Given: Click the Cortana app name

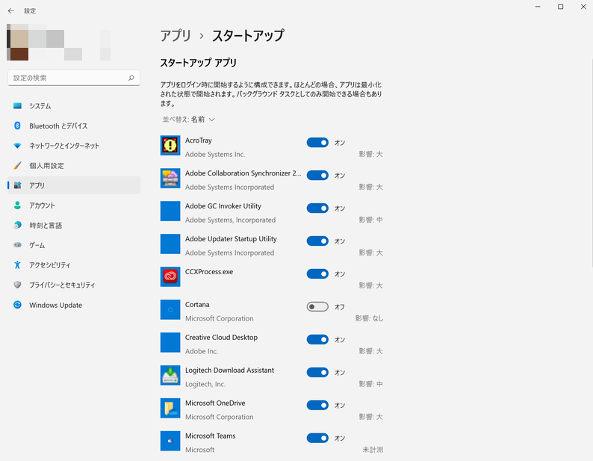Looking at the screenshot, I should (197, 305).
